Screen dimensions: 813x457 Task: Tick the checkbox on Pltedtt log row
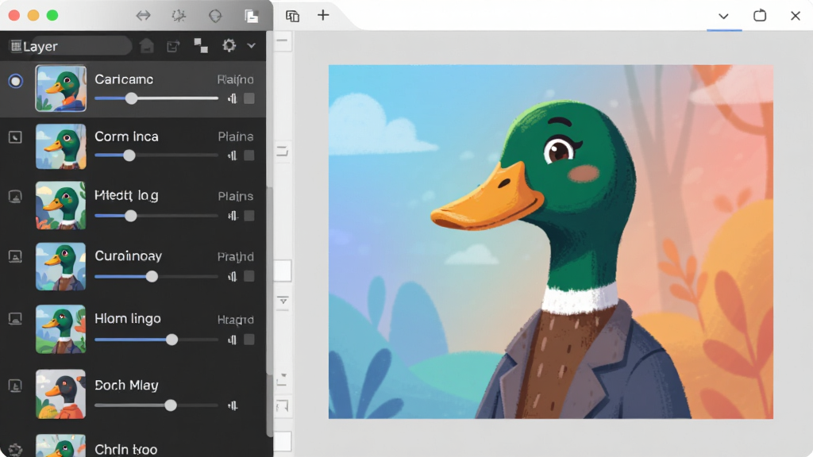pyautogui.click(x=249, y=216)
